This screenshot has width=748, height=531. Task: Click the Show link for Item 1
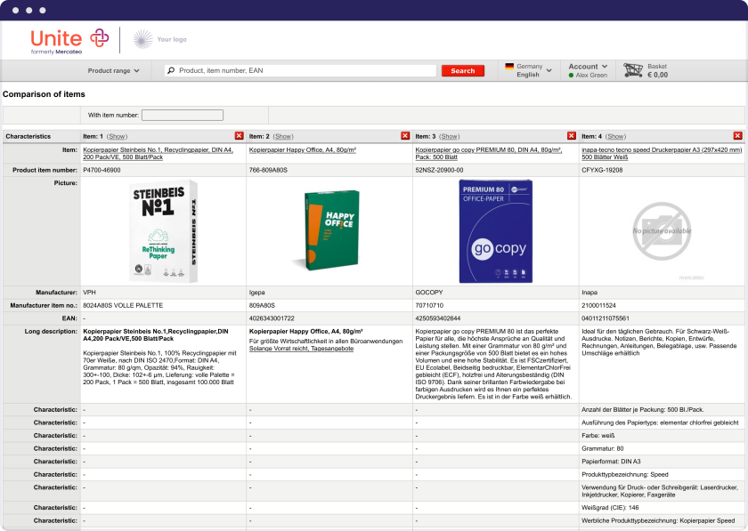[117, 137]
